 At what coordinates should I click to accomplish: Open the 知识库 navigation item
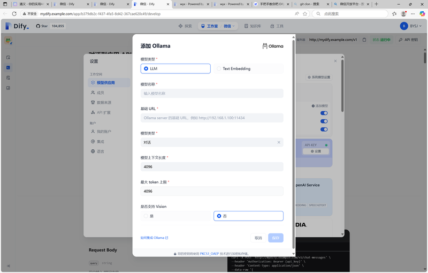[253, 26]
